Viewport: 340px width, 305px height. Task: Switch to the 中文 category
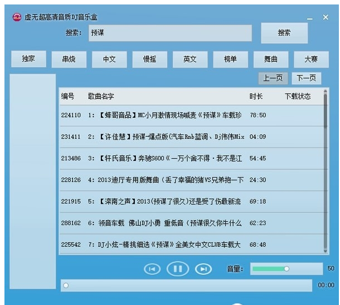pos(109,59)
